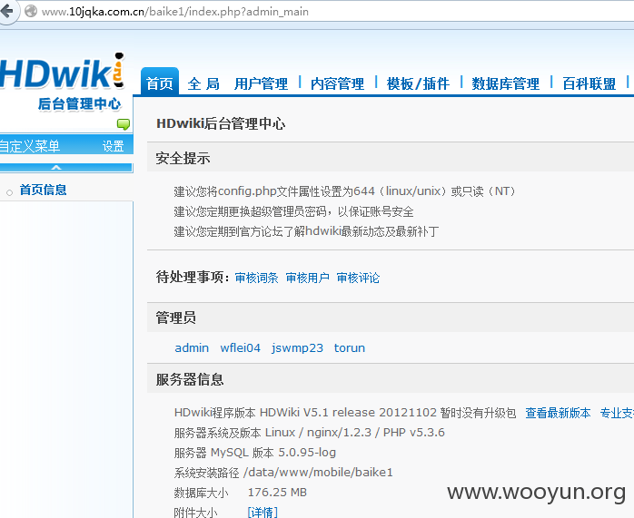This screenshot has width=634, height=518.
Task: Click the 后台管理中心 text under the logo
Action: coord(79,104)
